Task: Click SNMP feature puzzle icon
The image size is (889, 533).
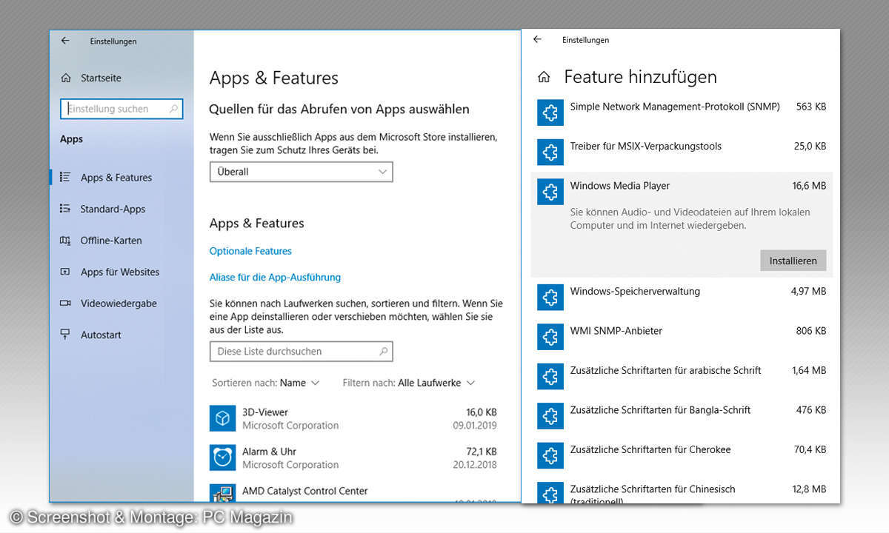Action: click(550, 113)
